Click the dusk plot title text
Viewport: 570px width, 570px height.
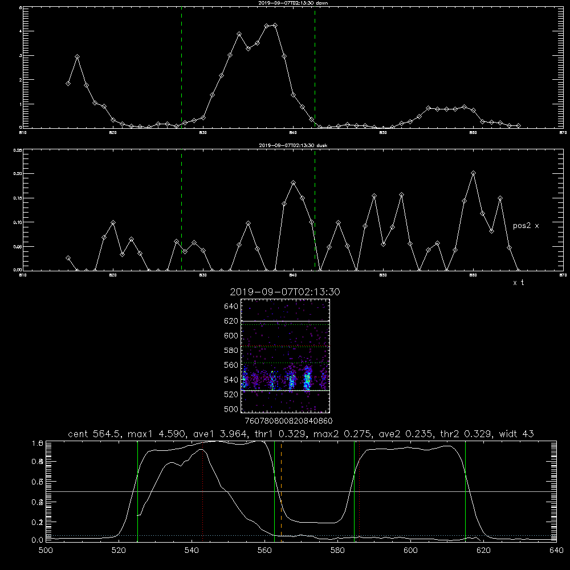pyautogui.click(x=293, y=145)
